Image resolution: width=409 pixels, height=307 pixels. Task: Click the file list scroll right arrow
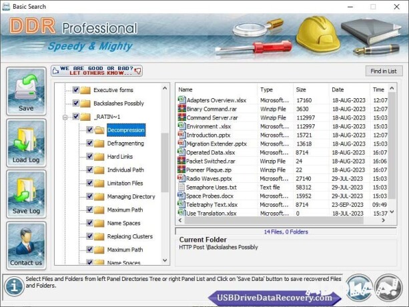(383, 220)
